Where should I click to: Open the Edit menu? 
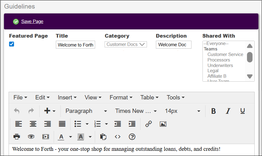click(42, 98)
